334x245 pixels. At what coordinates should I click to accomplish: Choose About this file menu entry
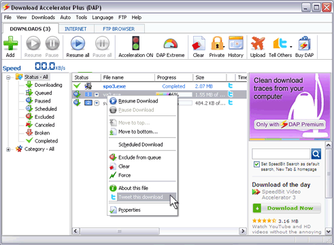(142, 188)
